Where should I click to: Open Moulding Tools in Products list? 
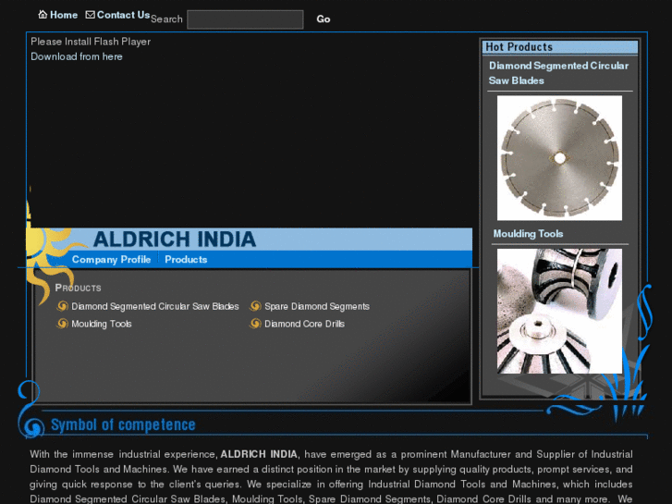tap(102, 324)
